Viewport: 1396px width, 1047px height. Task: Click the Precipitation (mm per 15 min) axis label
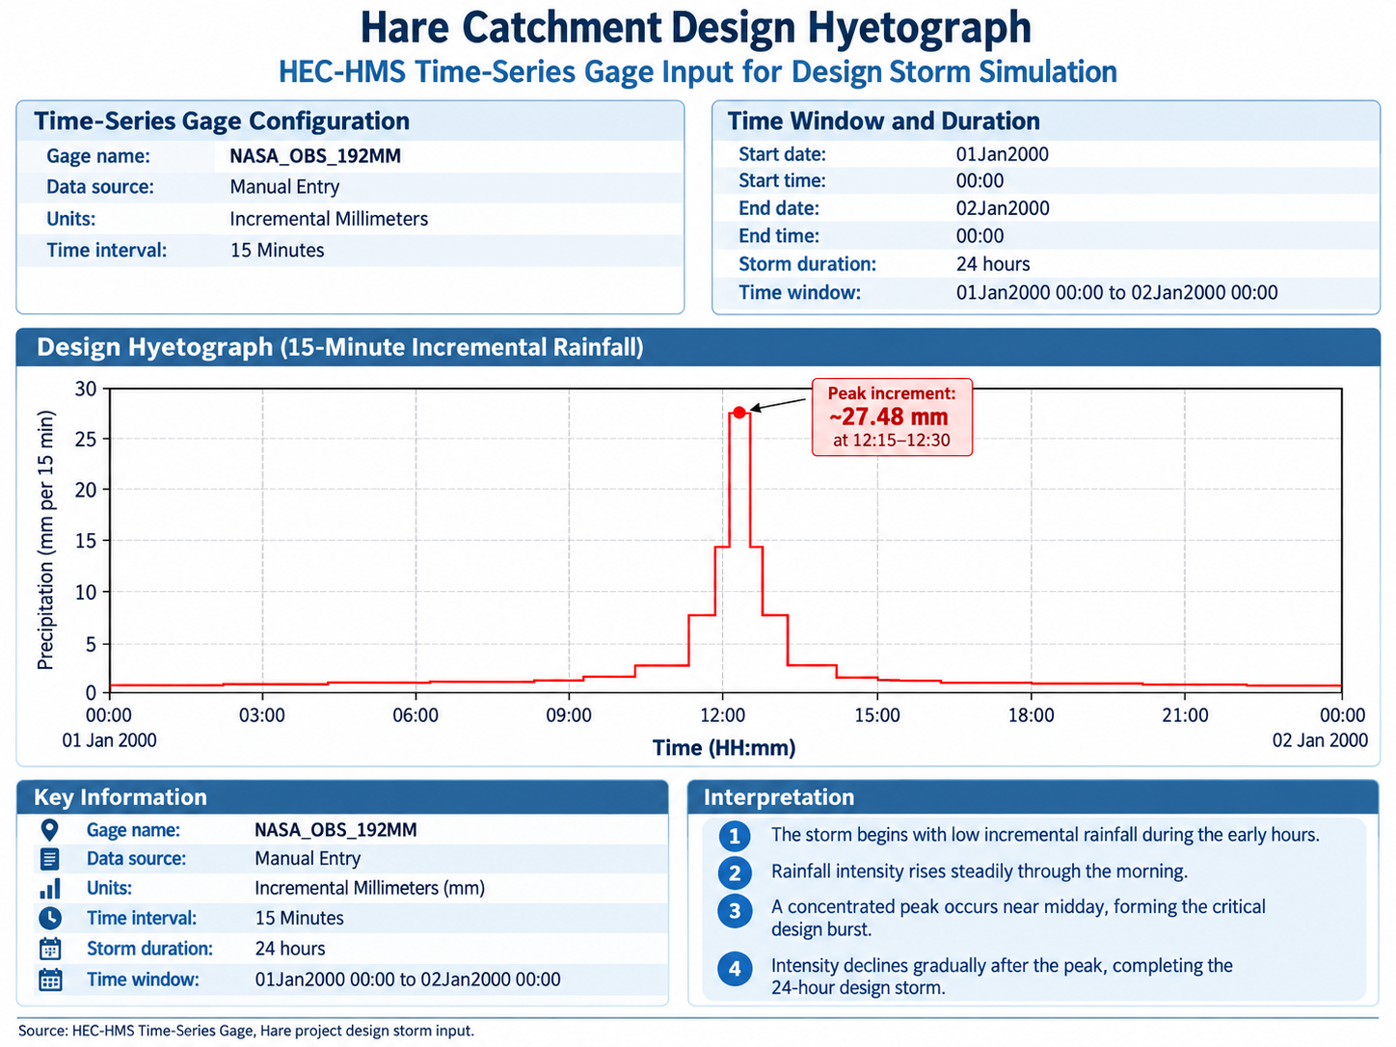click(x=45, y=540)
